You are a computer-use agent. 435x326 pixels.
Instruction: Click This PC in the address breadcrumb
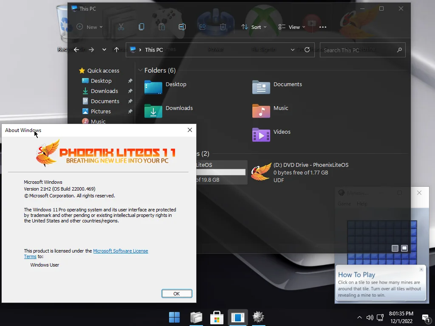pos(154,50)
